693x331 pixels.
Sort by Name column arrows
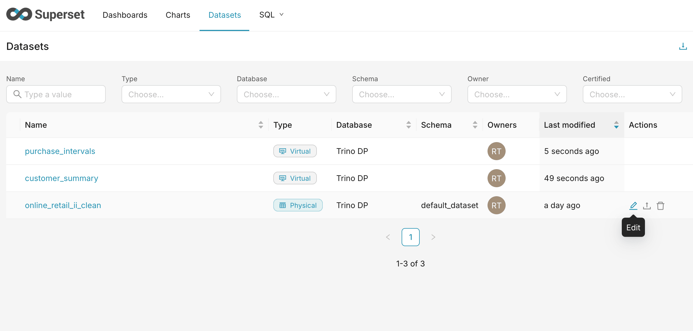(261, 125)
